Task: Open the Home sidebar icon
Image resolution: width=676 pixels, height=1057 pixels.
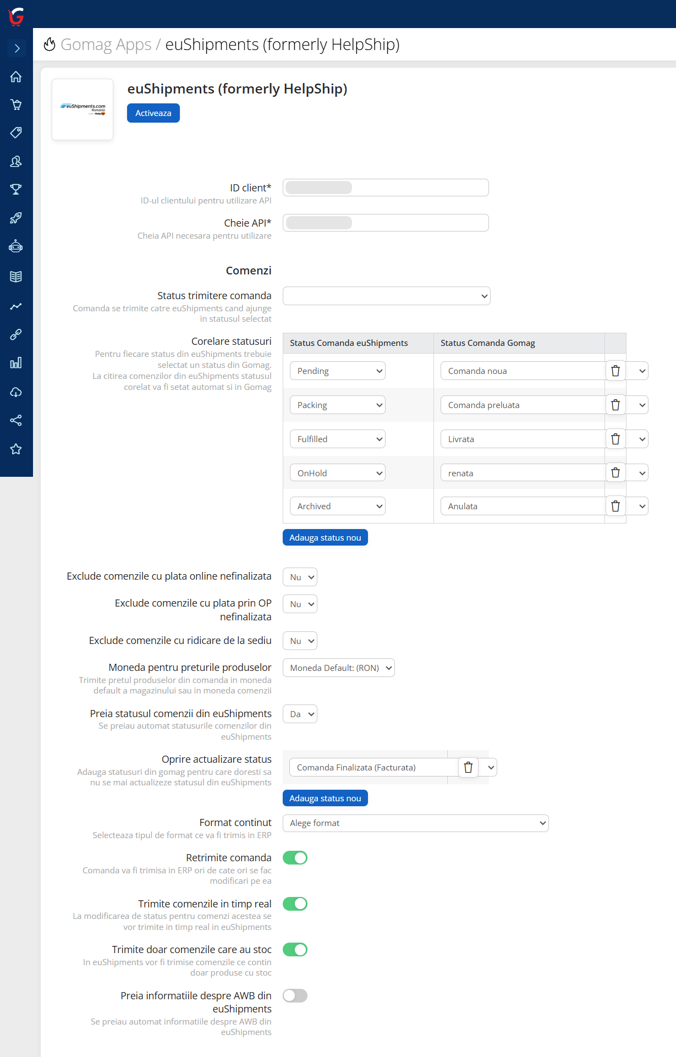Action: pos(16,76)
